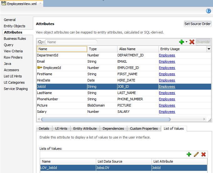Viewport: 213px width, 173px height.
Task: Select the PhoneNumber attribute row
Action: point(124,99)
